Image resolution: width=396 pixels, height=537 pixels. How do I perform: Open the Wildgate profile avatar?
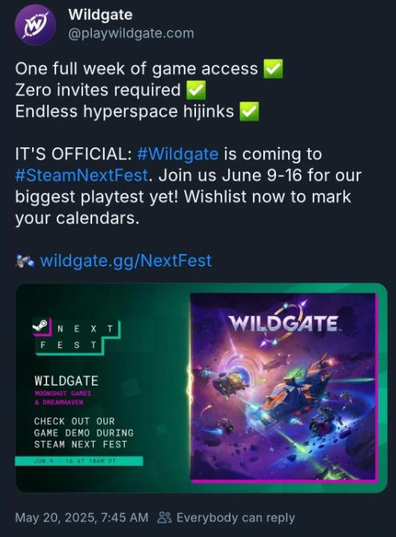click(35, 25)
